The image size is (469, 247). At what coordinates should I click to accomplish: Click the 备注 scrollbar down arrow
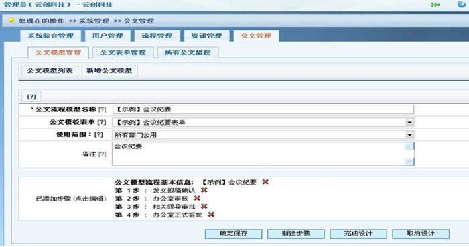(x=409, y=162)
